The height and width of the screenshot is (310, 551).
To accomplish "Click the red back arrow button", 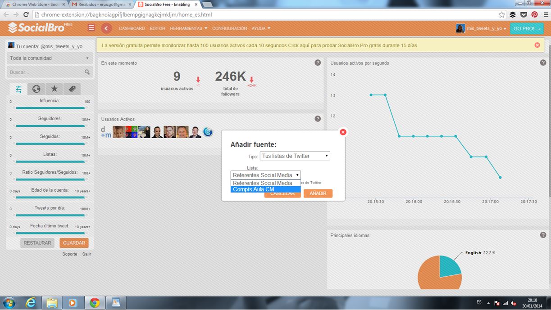I will [x=106, y=28].
